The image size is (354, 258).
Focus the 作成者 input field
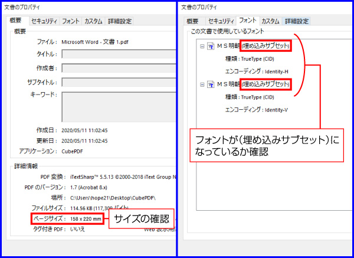point(118,68)
